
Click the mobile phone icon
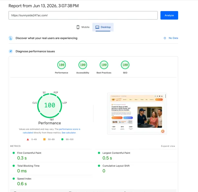[78, 27]
